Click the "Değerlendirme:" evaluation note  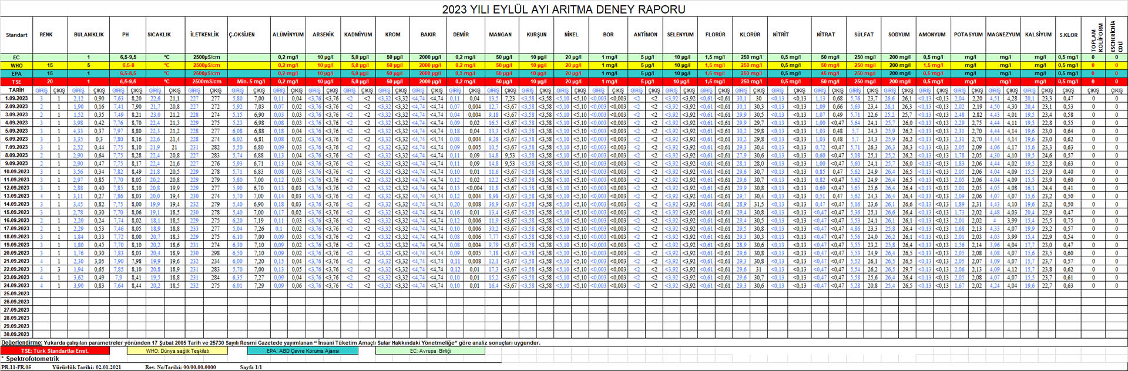coord(271,343)
